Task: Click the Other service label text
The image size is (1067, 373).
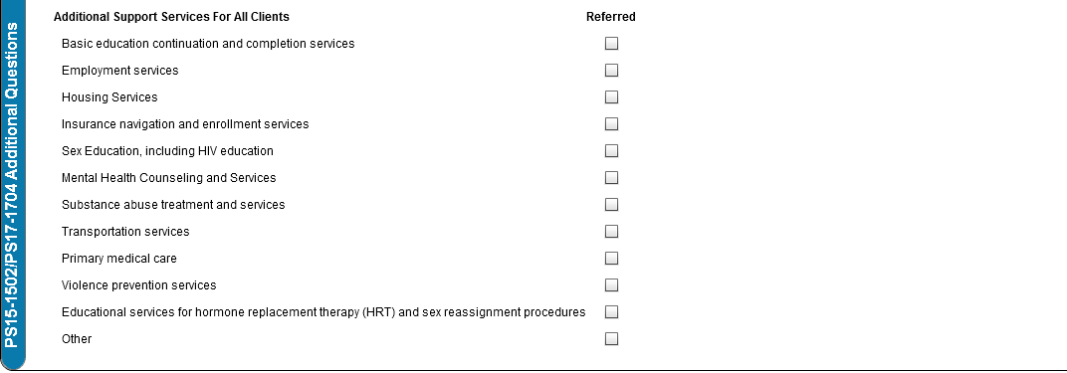Action: point(77,339)
